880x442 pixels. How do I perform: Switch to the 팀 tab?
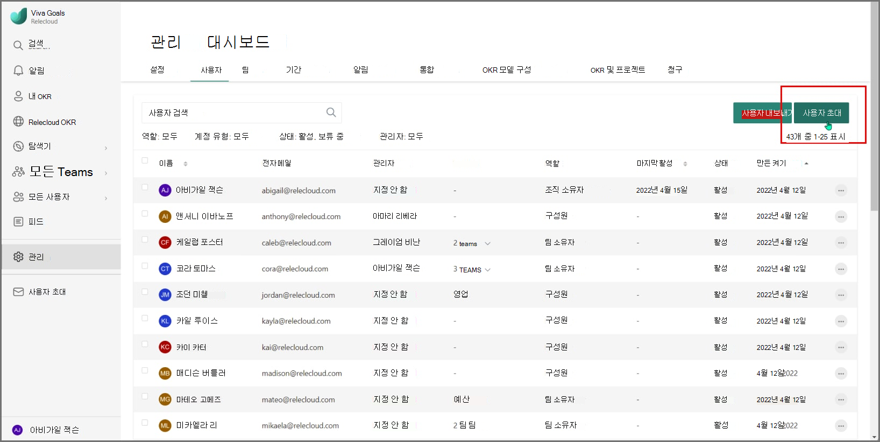coord(245,69)
